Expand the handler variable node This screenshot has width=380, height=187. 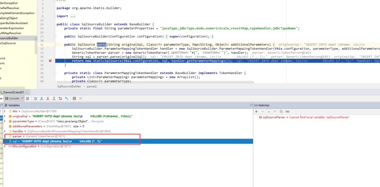coord(5,131)
